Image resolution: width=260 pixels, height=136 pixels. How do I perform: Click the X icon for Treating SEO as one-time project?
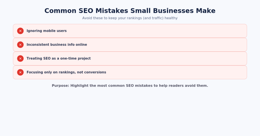[x=20, y=58]
